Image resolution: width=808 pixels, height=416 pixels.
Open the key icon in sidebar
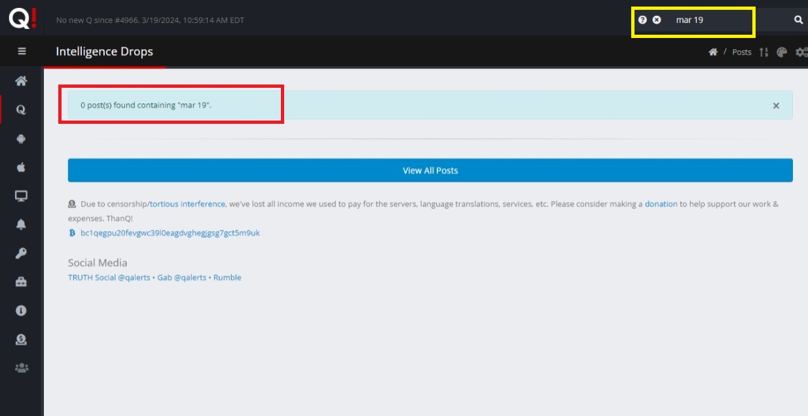[x=21, y=254]
